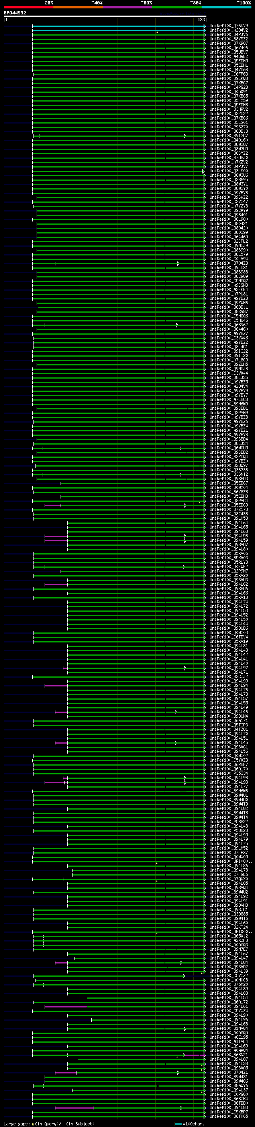Select hit UniRef100_Q8RVG4
The image size is (255, 1127).
click(x=228, y=501)
